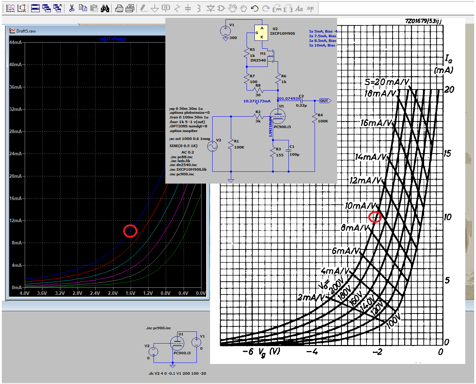Select the Place Diode tool
Screen dimensions: 476x384
click(210, 8)
